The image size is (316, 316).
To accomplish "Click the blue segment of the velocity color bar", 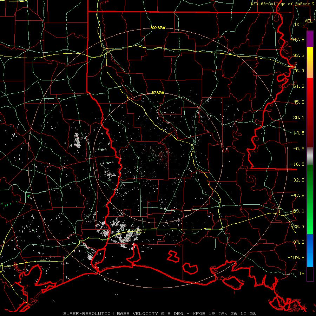I will tap(310, 250).
